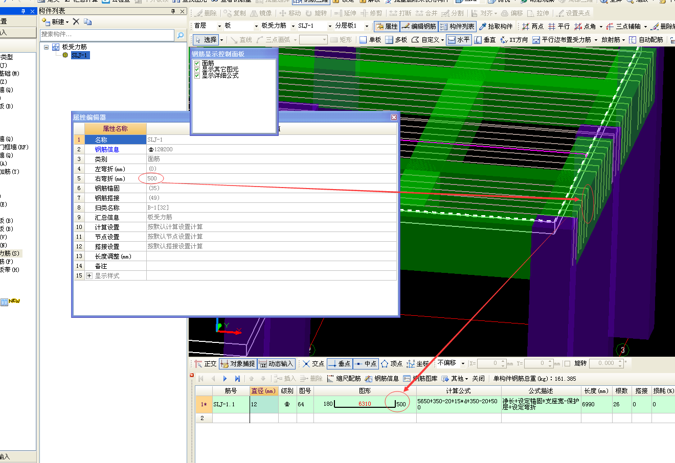675x463 pixels.
Task: Click the X offset input field
Action: 488,363
